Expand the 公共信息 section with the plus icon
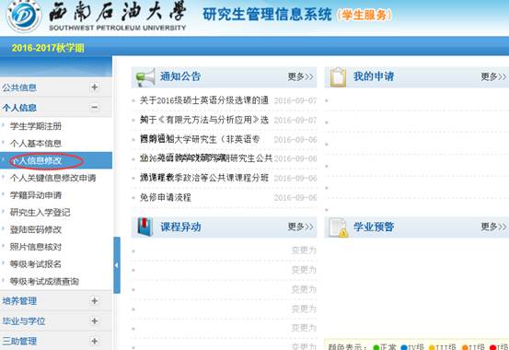The height and width of the screenshot is (350, 509). (x=95, y=87)
